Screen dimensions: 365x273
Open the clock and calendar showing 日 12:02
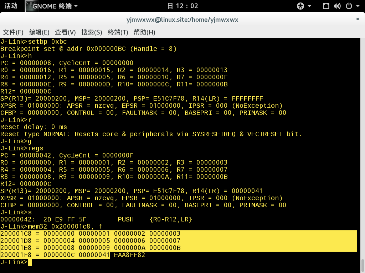click(x=183, y=6)
